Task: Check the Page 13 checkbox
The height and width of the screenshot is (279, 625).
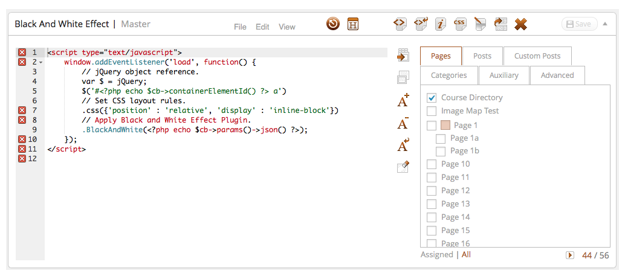Action: [x=432, y=204]
